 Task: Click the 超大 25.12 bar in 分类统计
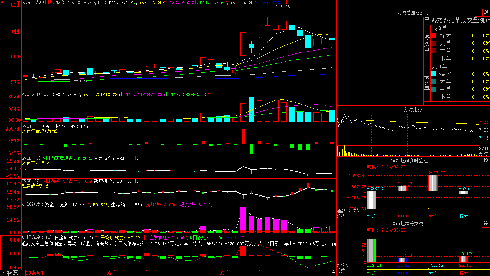[x=464, y=259]
